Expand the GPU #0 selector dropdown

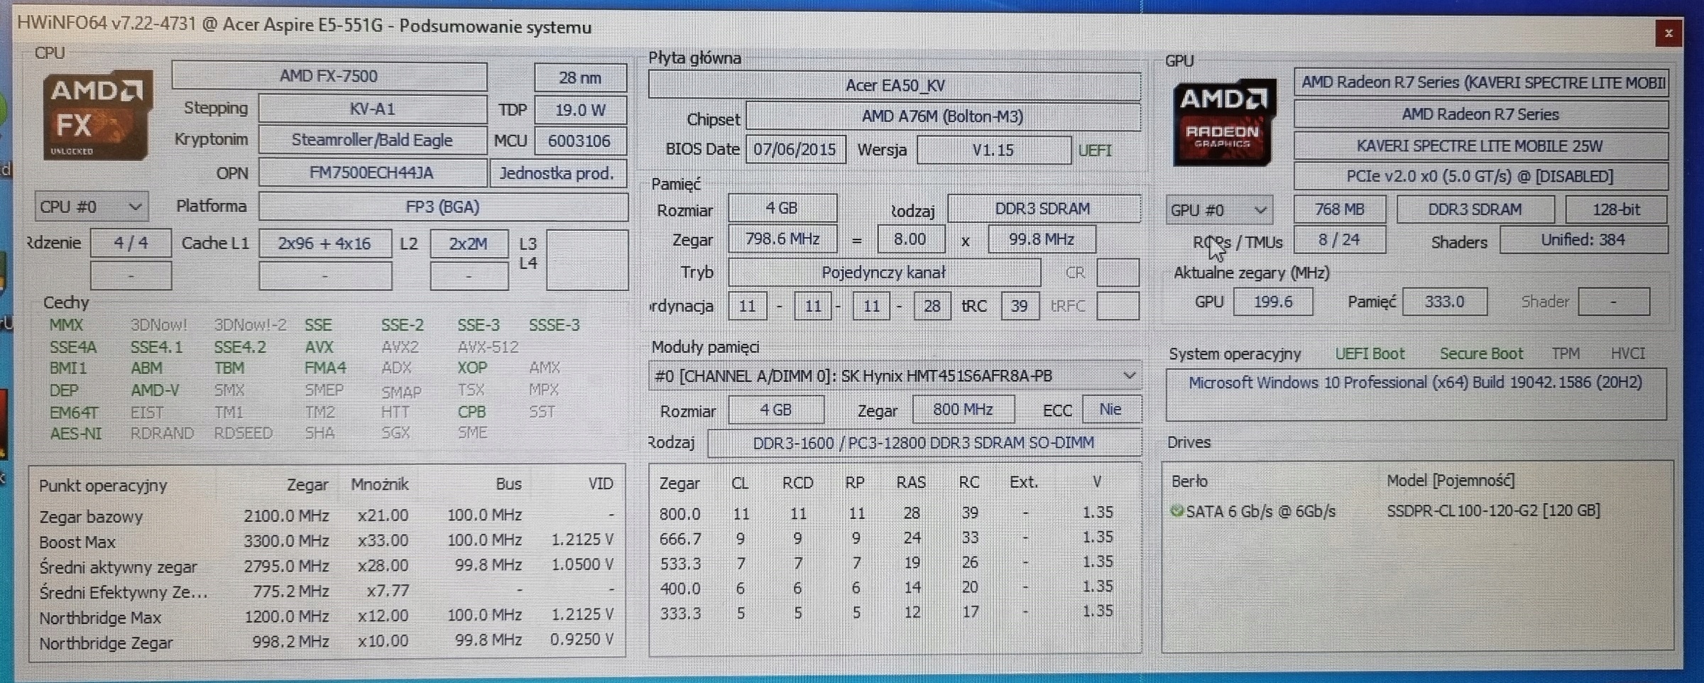coord(1218,210)
